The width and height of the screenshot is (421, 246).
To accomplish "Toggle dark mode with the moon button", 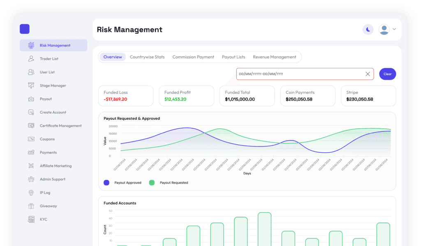I will click(368, 29).
